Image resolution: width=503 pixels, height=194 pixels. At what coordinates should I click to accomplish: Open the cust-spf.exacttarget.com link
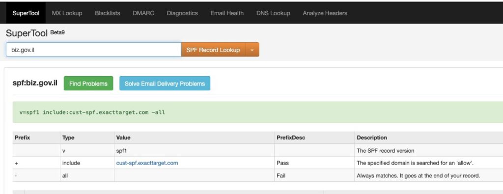pos(147,163)
